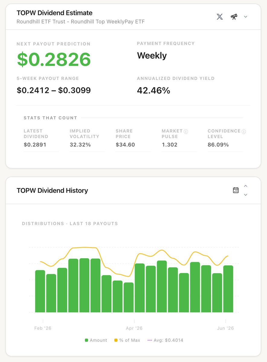Screen dimensions: 267x362
Task: Click the Jun '26 axis label
Action: point(225,328)
